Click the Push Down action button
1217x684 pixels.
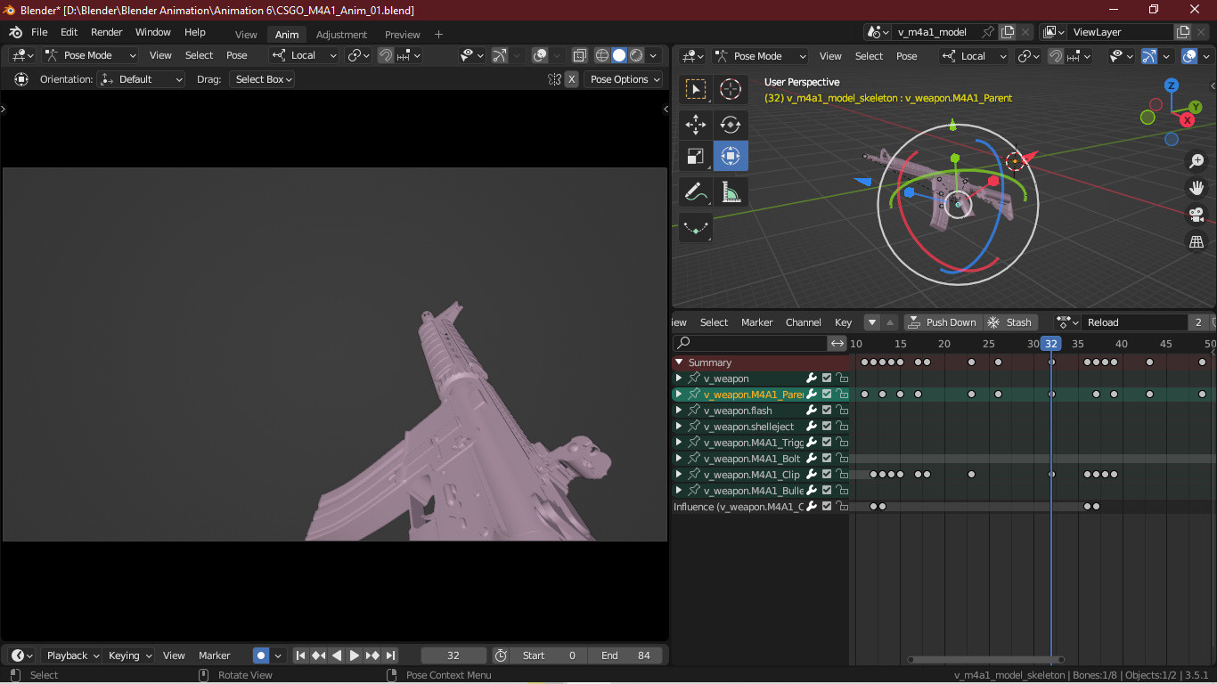click(x=942, y=322)
